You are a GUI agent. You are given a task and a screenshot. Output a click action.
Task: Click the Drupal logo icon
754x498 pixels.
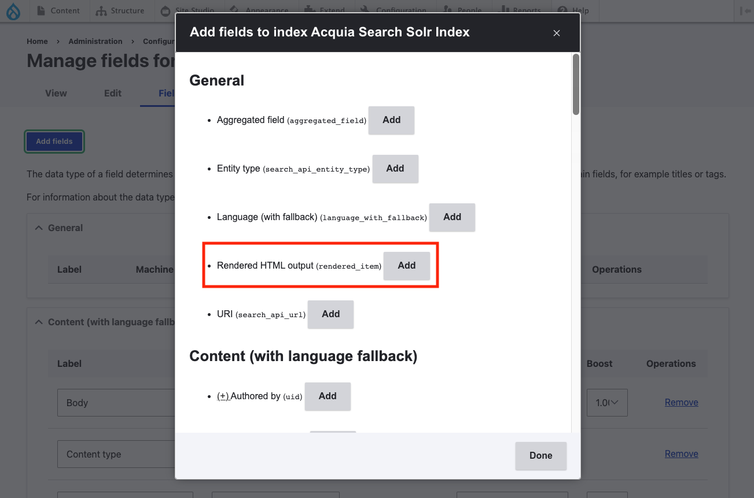point(13,11)
